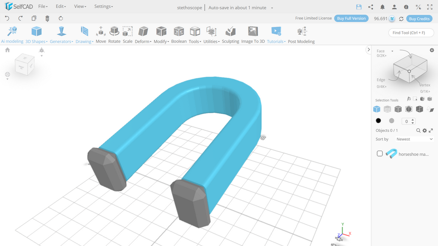Open the Sculpting tool
This screenshot has width=438, height=246.
(231, 35)
